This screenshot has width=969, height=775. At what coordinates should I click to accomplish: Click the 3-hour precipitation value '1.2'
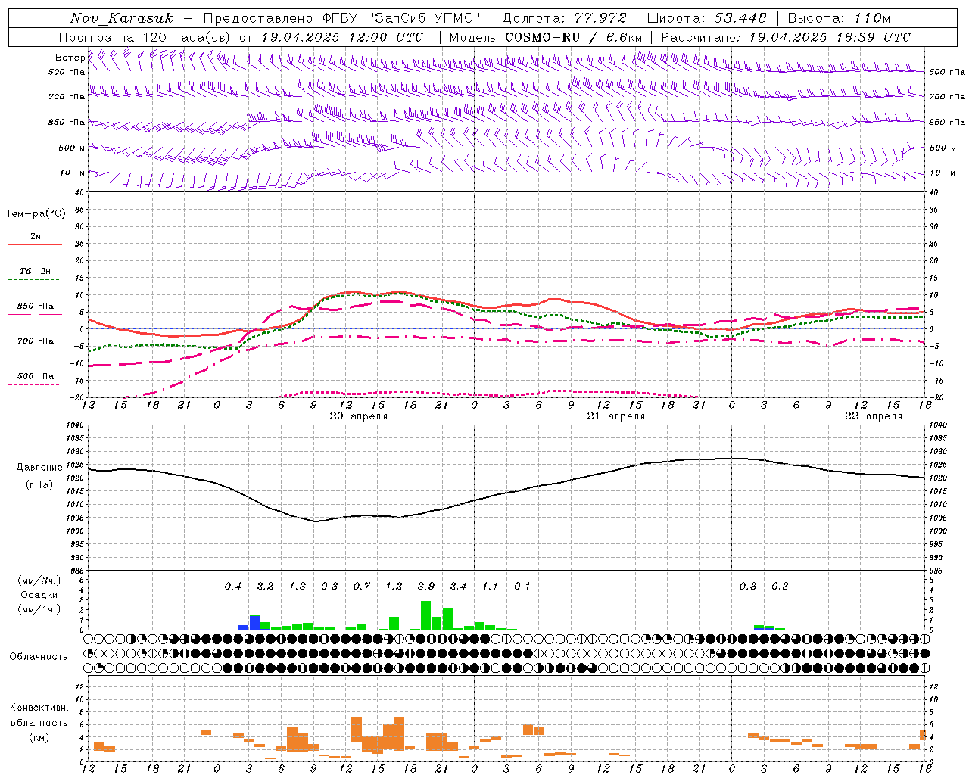[x=394, y=587]
